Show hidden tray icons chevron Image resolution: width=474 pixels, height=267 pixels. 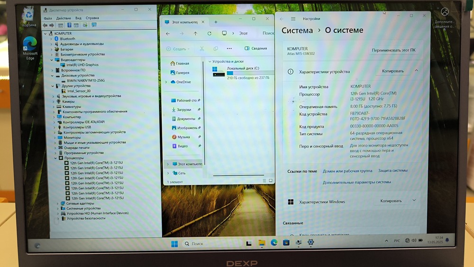coord(386,241)
